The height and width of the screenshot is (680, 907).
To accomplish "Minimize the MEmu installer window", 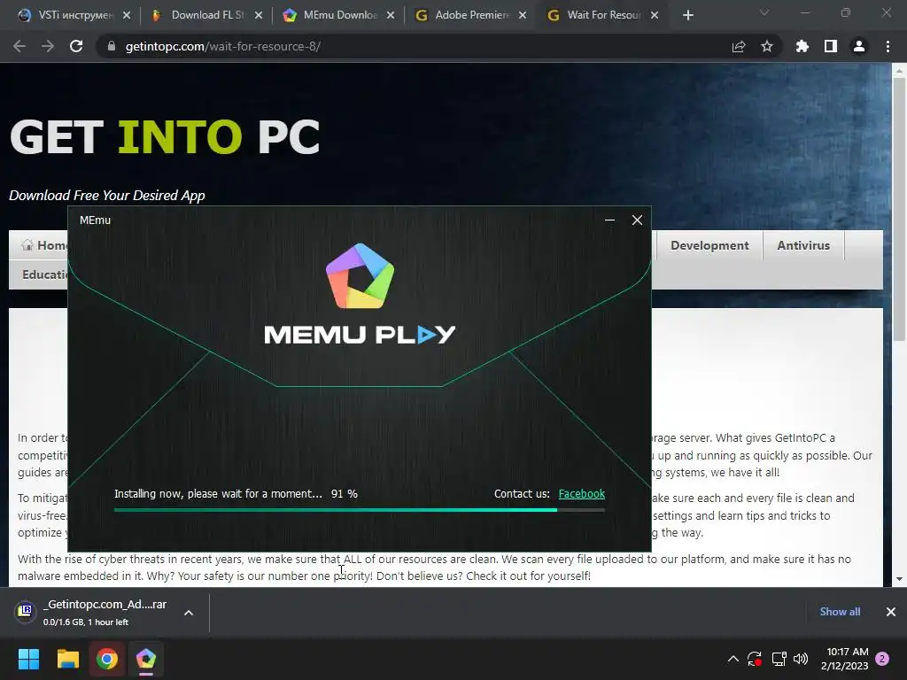I will click(x=609, y=220).
